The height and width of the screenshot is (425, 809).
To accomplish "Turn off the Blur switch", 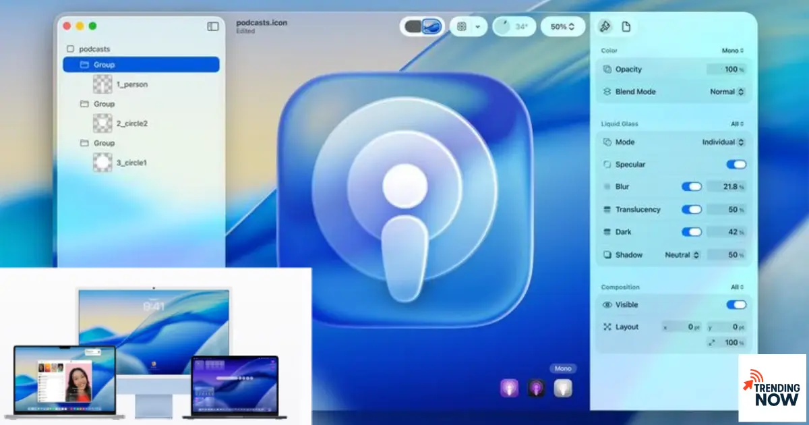I will (692, 187).
